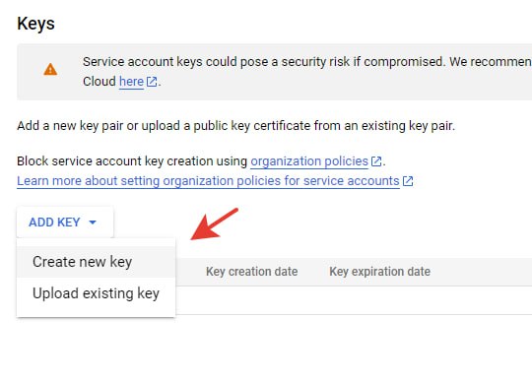Viewport: 532px width, 383px height.
Task: Click 'Block service account key creation using' text
Action: click(x=132, y=161)
